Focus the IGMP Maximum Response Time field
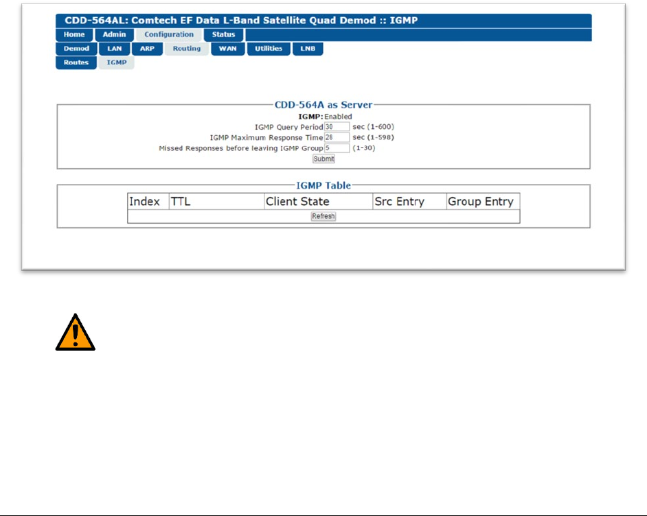This screenshot has width=647, height=516. pos(337,137)
